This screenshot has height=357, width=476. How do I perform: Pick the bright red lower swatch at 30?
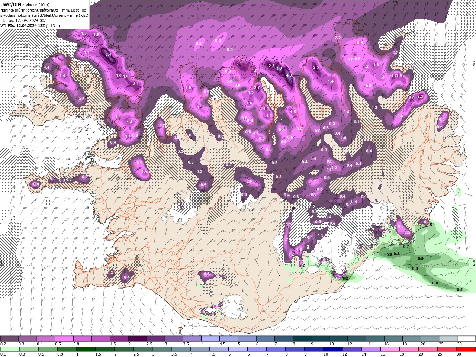click(466, 349)
